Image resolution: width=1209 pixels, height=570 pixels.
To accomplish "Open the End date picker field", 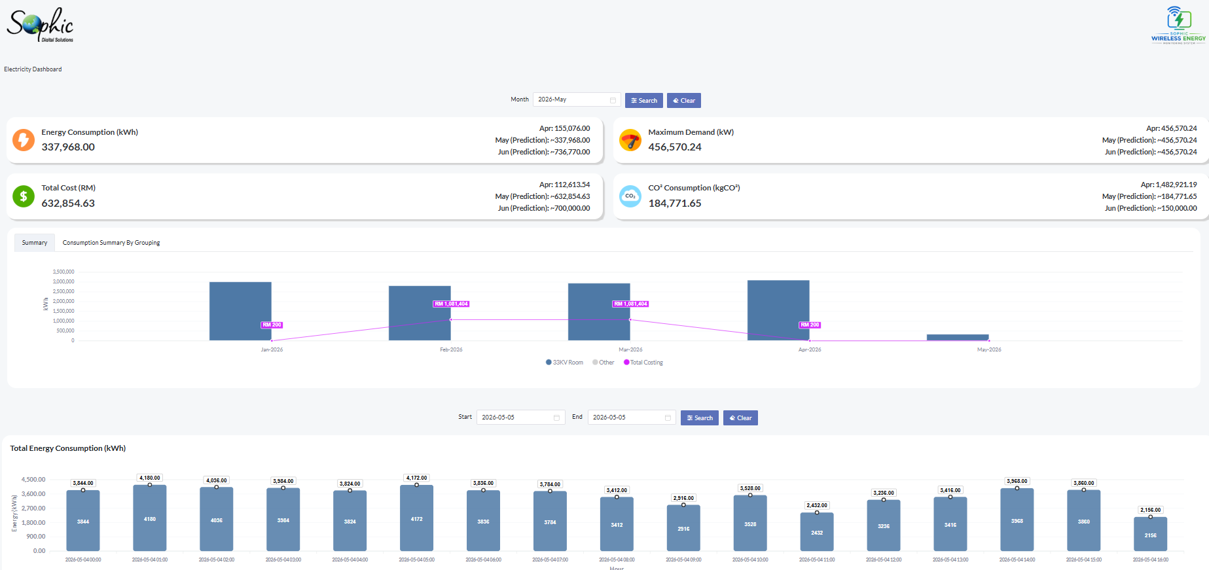I will pyautogui.click(x=632, y=417).
